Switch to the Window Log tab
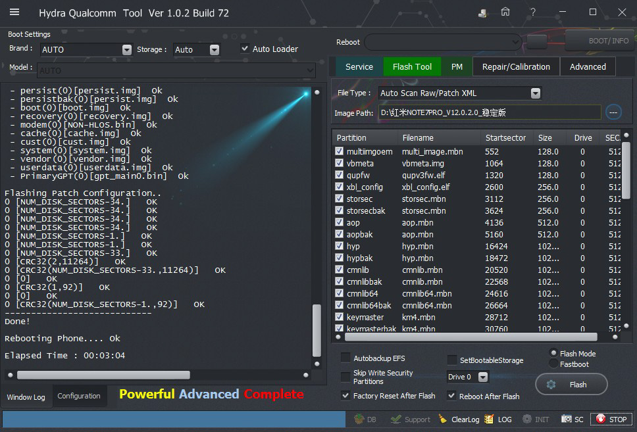Screen dimensions: 637x432 click(x=26, y=396)
